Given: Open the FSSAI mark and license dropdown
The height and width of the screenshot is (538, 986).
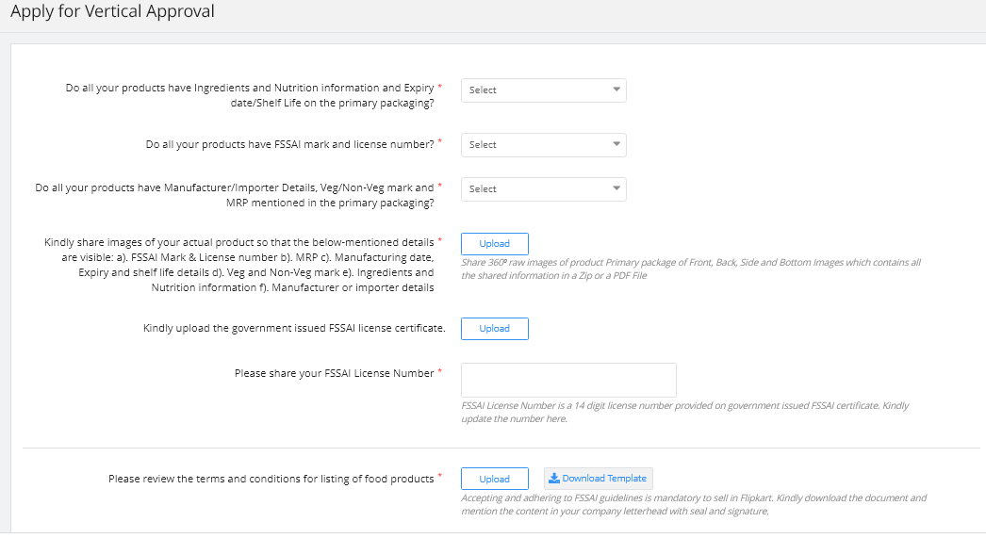Looking at the screenshot, I should pos(543,145).
